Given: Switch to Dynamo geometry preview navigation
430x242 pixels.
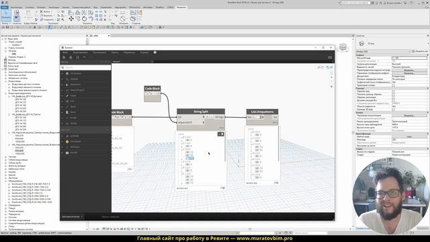Looking at the screenshot, I should pos(320,67).
